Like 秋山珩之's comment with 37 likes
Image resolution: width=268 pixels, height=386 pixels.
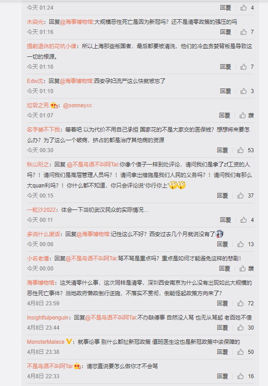coord(241,195)
